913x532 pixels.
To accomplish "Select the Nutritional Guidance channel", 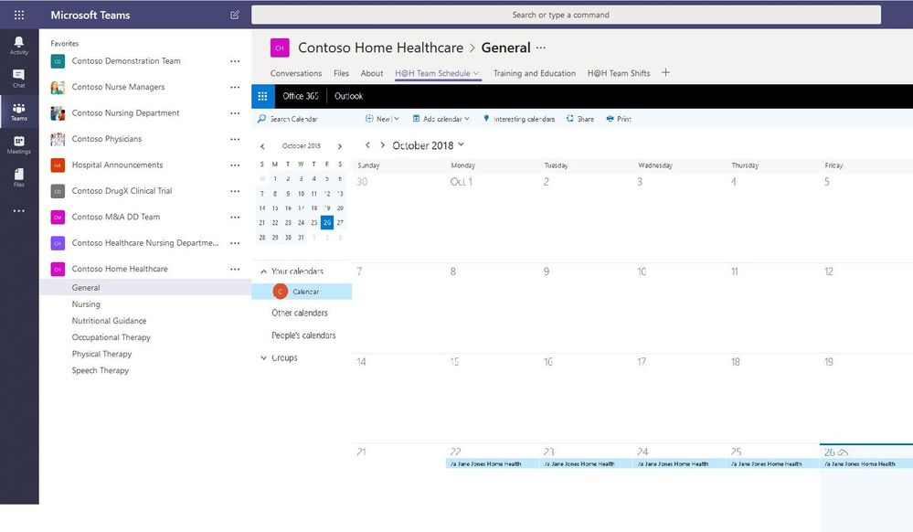I will pos(109,321).
